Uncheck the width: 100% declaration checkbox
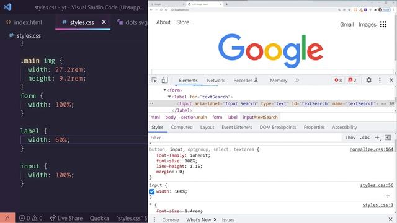397x223 pixels. 152,191
